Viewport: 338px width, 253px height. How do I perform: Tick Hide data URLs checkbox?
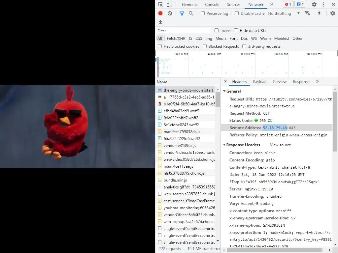[236, 30]
